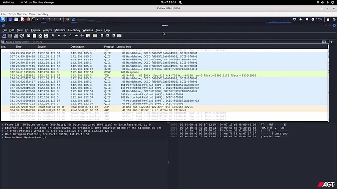Launch Firefox from the Kali panel
The image size is (337, 189).
(x=28, y=19)
